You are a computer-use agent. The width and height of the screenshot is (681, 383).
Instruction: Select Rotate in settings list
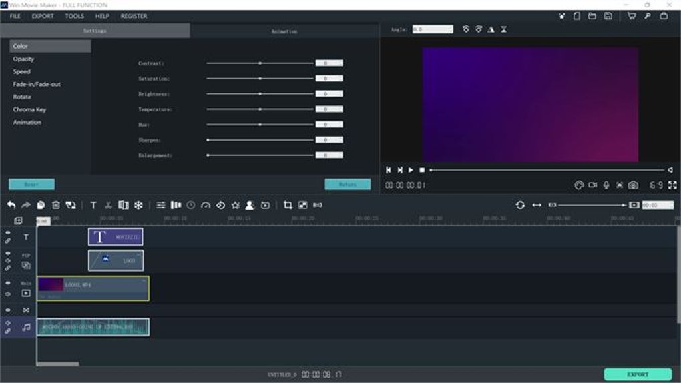(22, 97)
